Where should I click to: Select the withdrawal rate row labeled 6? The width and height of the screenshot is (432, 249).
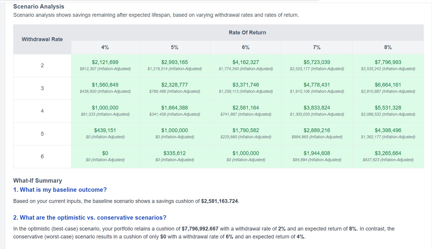click(42, 156)
